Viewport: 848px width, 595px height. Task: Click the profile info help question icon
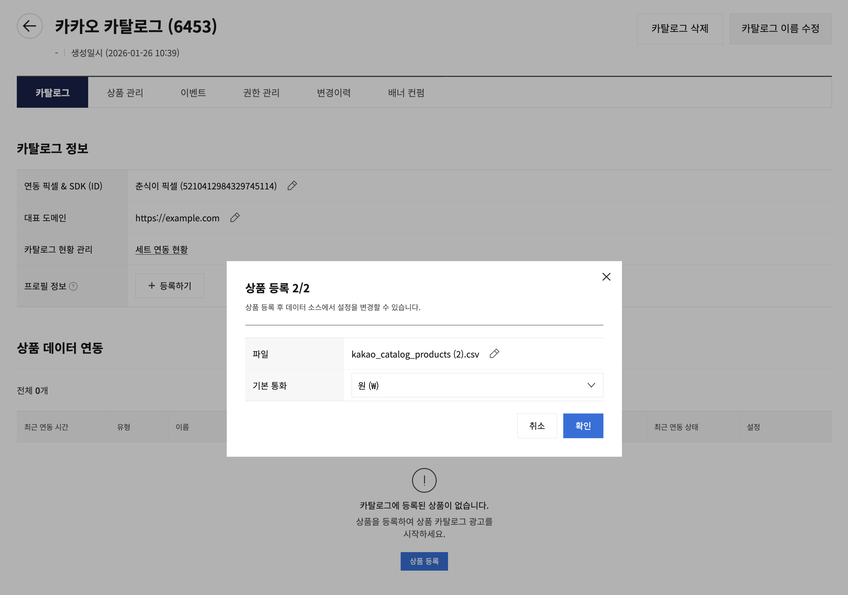point(73,286)
